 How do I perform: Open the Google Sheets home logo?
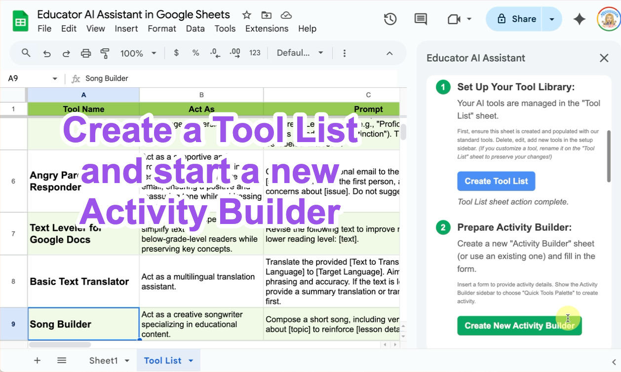coord(20,21)
